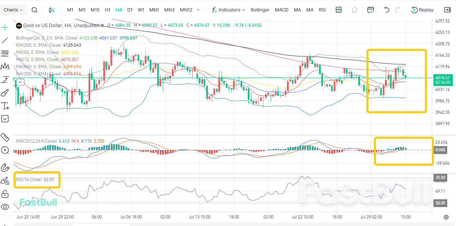
Task: Select the brush drawing tool
Action: pyautogui.click(x=5, y=93)
